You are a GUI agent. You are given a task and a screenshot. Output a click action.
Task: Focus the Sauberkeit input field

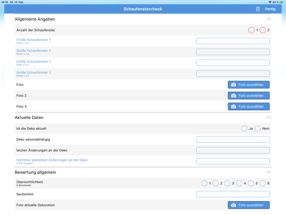(233, 194)
